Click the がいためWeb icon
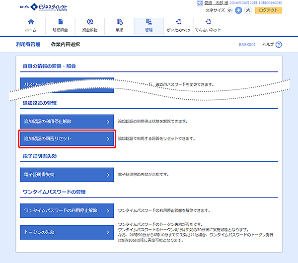Screen dimensions: 298x263 click(179, 22)
